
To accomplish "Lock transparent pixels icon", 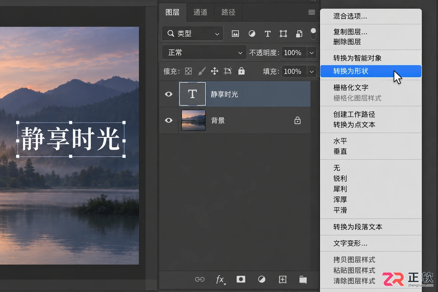I will click(x=189, y=71).
